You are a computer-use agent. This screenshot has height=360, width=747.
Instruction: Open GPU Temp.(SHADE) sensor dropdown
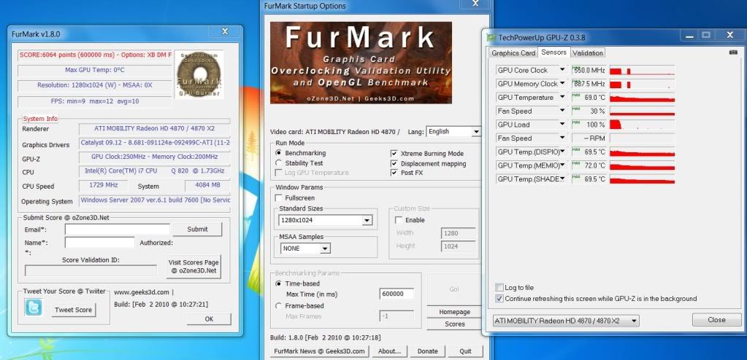563,179
